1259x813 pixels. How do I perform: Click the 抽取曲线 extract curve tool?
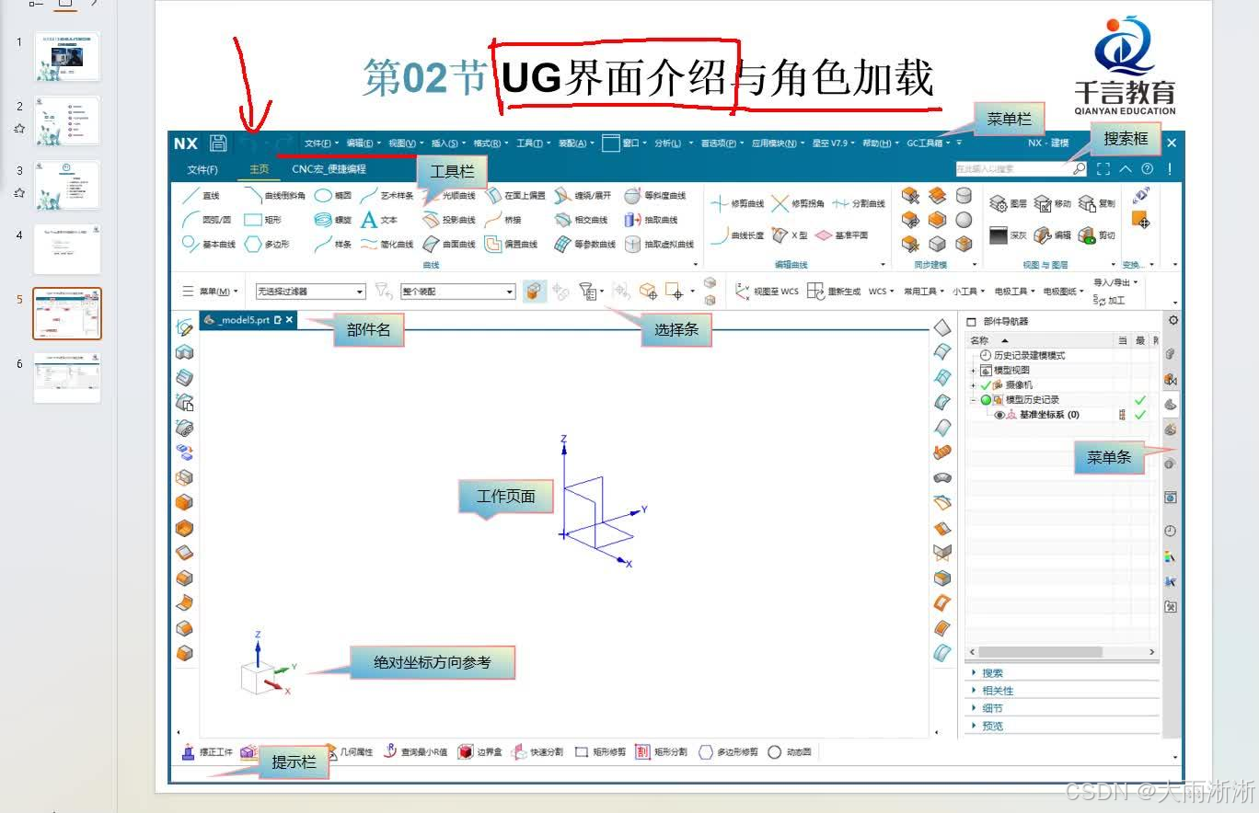pyautogui.click(x=651, y=220)
